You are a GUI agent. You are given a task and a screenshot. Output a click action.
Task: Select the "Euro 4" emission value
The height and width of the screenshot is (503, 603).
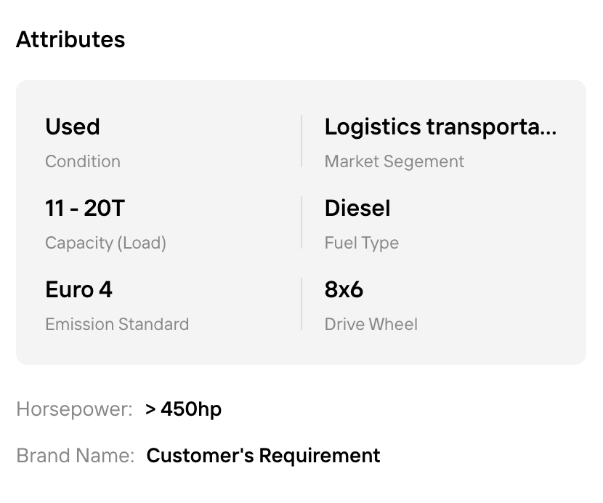pos(78,290)
